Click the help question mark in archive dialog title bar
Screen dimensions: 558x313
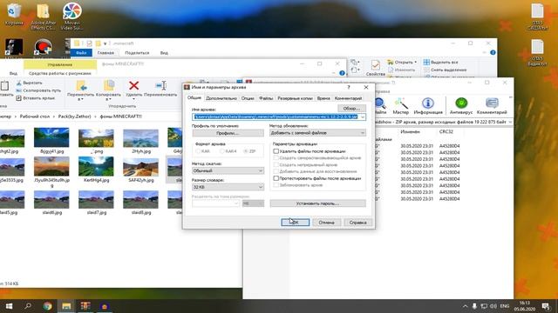(349, 87)
